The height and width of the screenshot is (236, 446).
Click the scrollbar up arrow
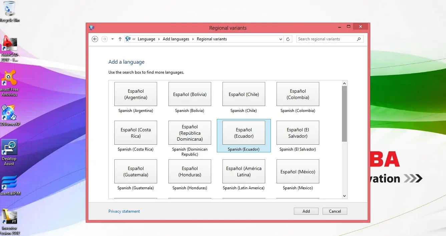tap(345, 83)
